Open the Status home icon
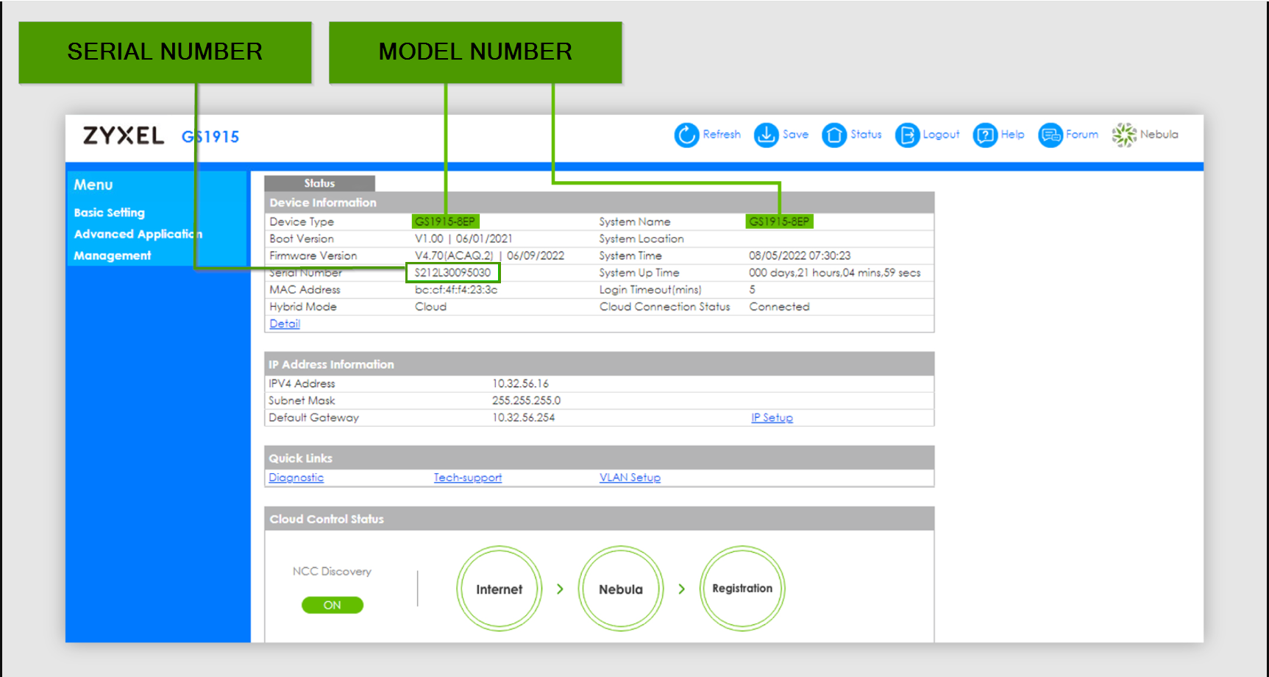Screen dimensions: 1269x677 click(834, 135)
